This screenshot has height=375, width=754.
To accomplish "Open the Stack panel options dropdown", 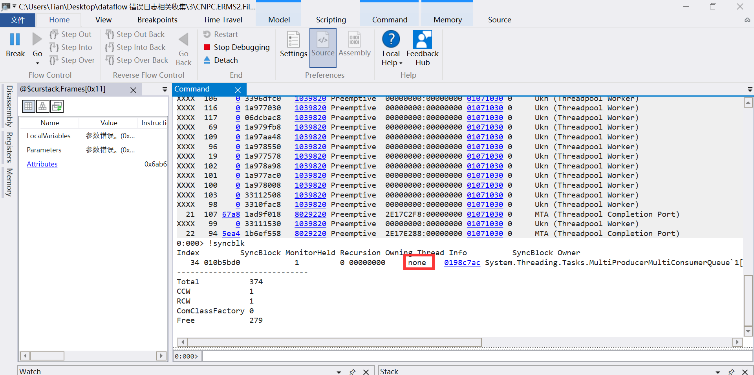I will [x=718, y=371].
